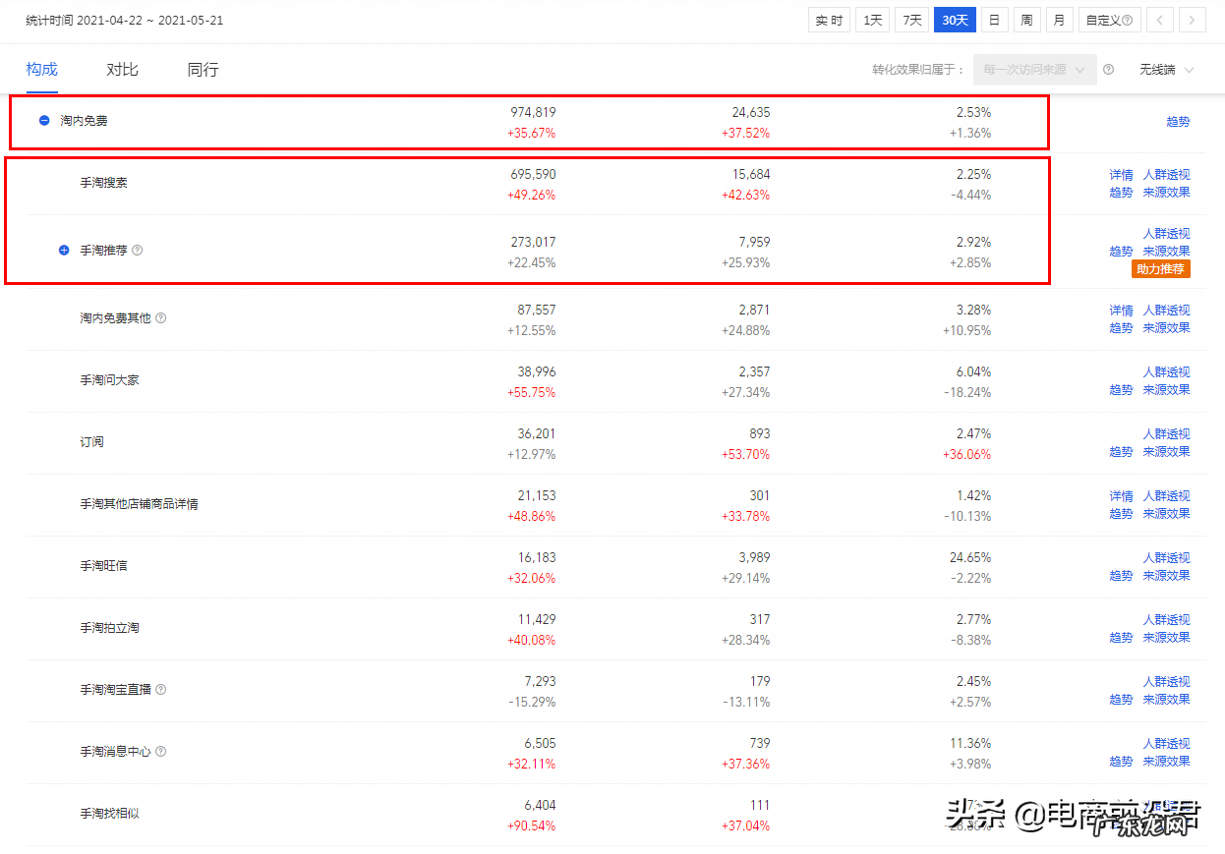Screen dimensions: 1225x854
Task: Select the 月 view option
Action: pyautogui.click(x=1059, y=19)
